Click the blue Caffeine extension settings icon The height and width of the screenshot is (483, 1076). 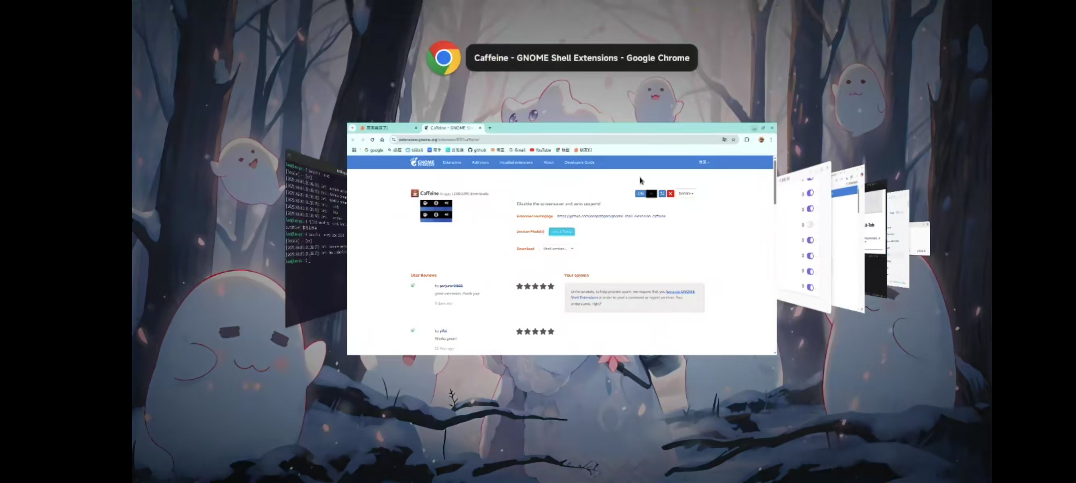(662, 194)
